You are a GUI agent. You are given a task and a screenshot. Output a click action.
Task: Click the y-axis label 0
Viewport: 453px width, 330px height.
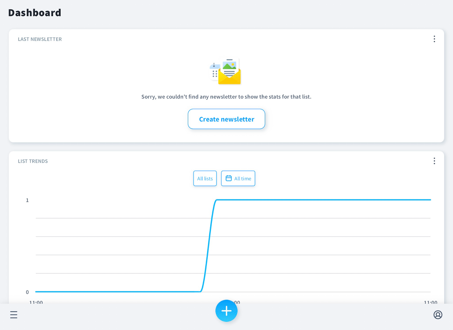click(x=27, y=292)
